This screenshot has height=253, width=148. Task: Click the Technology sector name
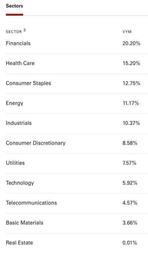[x=20, y=183]
